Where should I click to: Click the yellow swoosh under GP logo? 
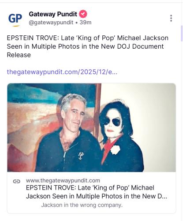pyautogui.click(x=16, y=26)
